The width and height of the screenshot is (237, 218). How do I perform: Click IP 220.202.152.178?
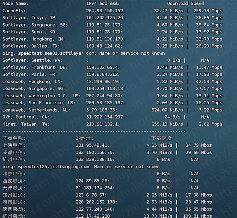click(96, 202)
